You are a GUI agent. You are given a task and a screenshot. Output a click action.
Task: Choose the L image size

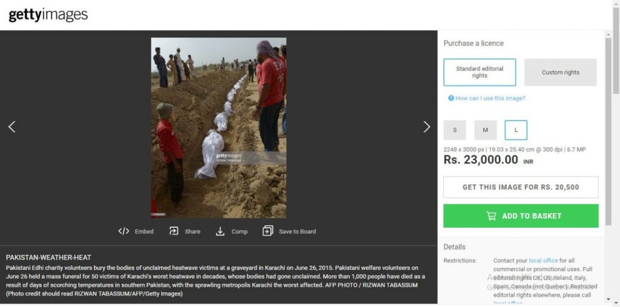pyautogui.click(x=516, y=130)
